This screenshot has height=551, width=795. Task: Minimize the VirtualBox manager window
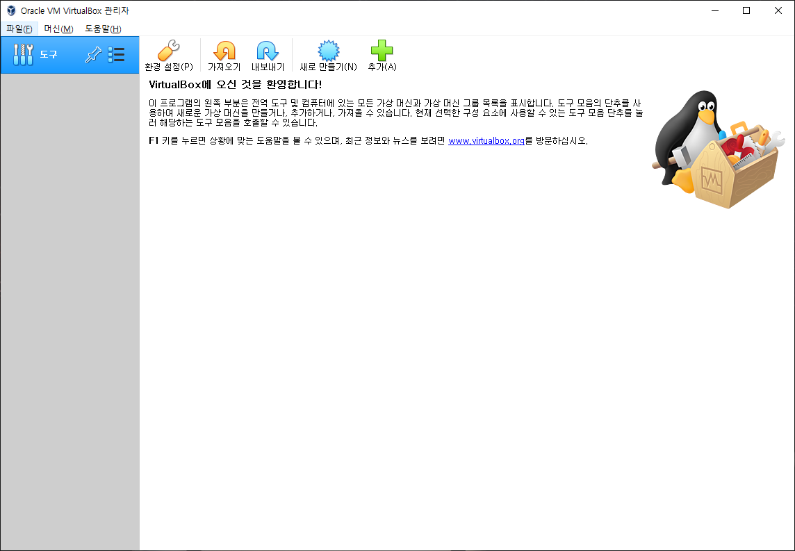(715, 10)
